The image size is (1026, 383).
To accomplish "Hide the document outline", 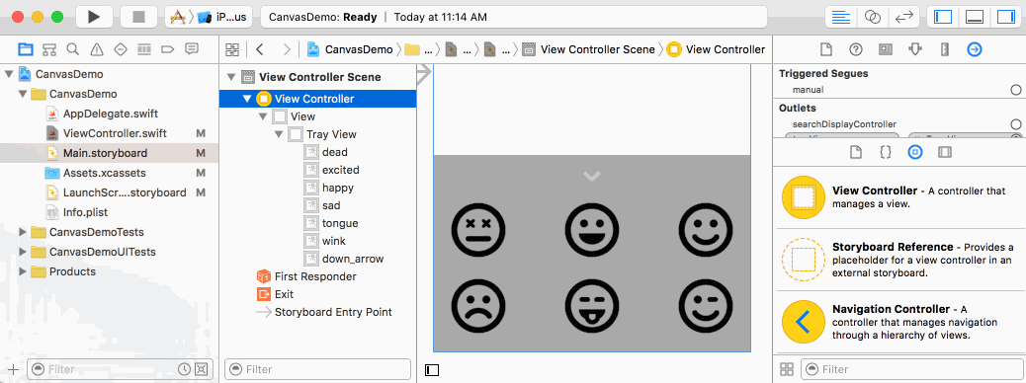I will tap(432, 370).
